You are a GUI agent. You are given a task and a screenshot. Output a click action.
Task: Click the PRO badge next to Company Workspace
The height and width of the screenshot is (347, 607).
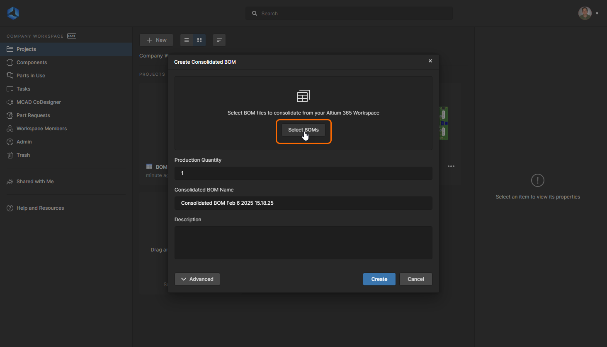pos(72,36)
